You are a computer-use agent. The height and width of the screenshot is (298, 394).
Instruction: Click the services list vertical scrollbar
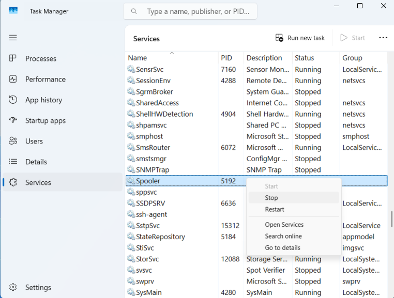[391, 218]
